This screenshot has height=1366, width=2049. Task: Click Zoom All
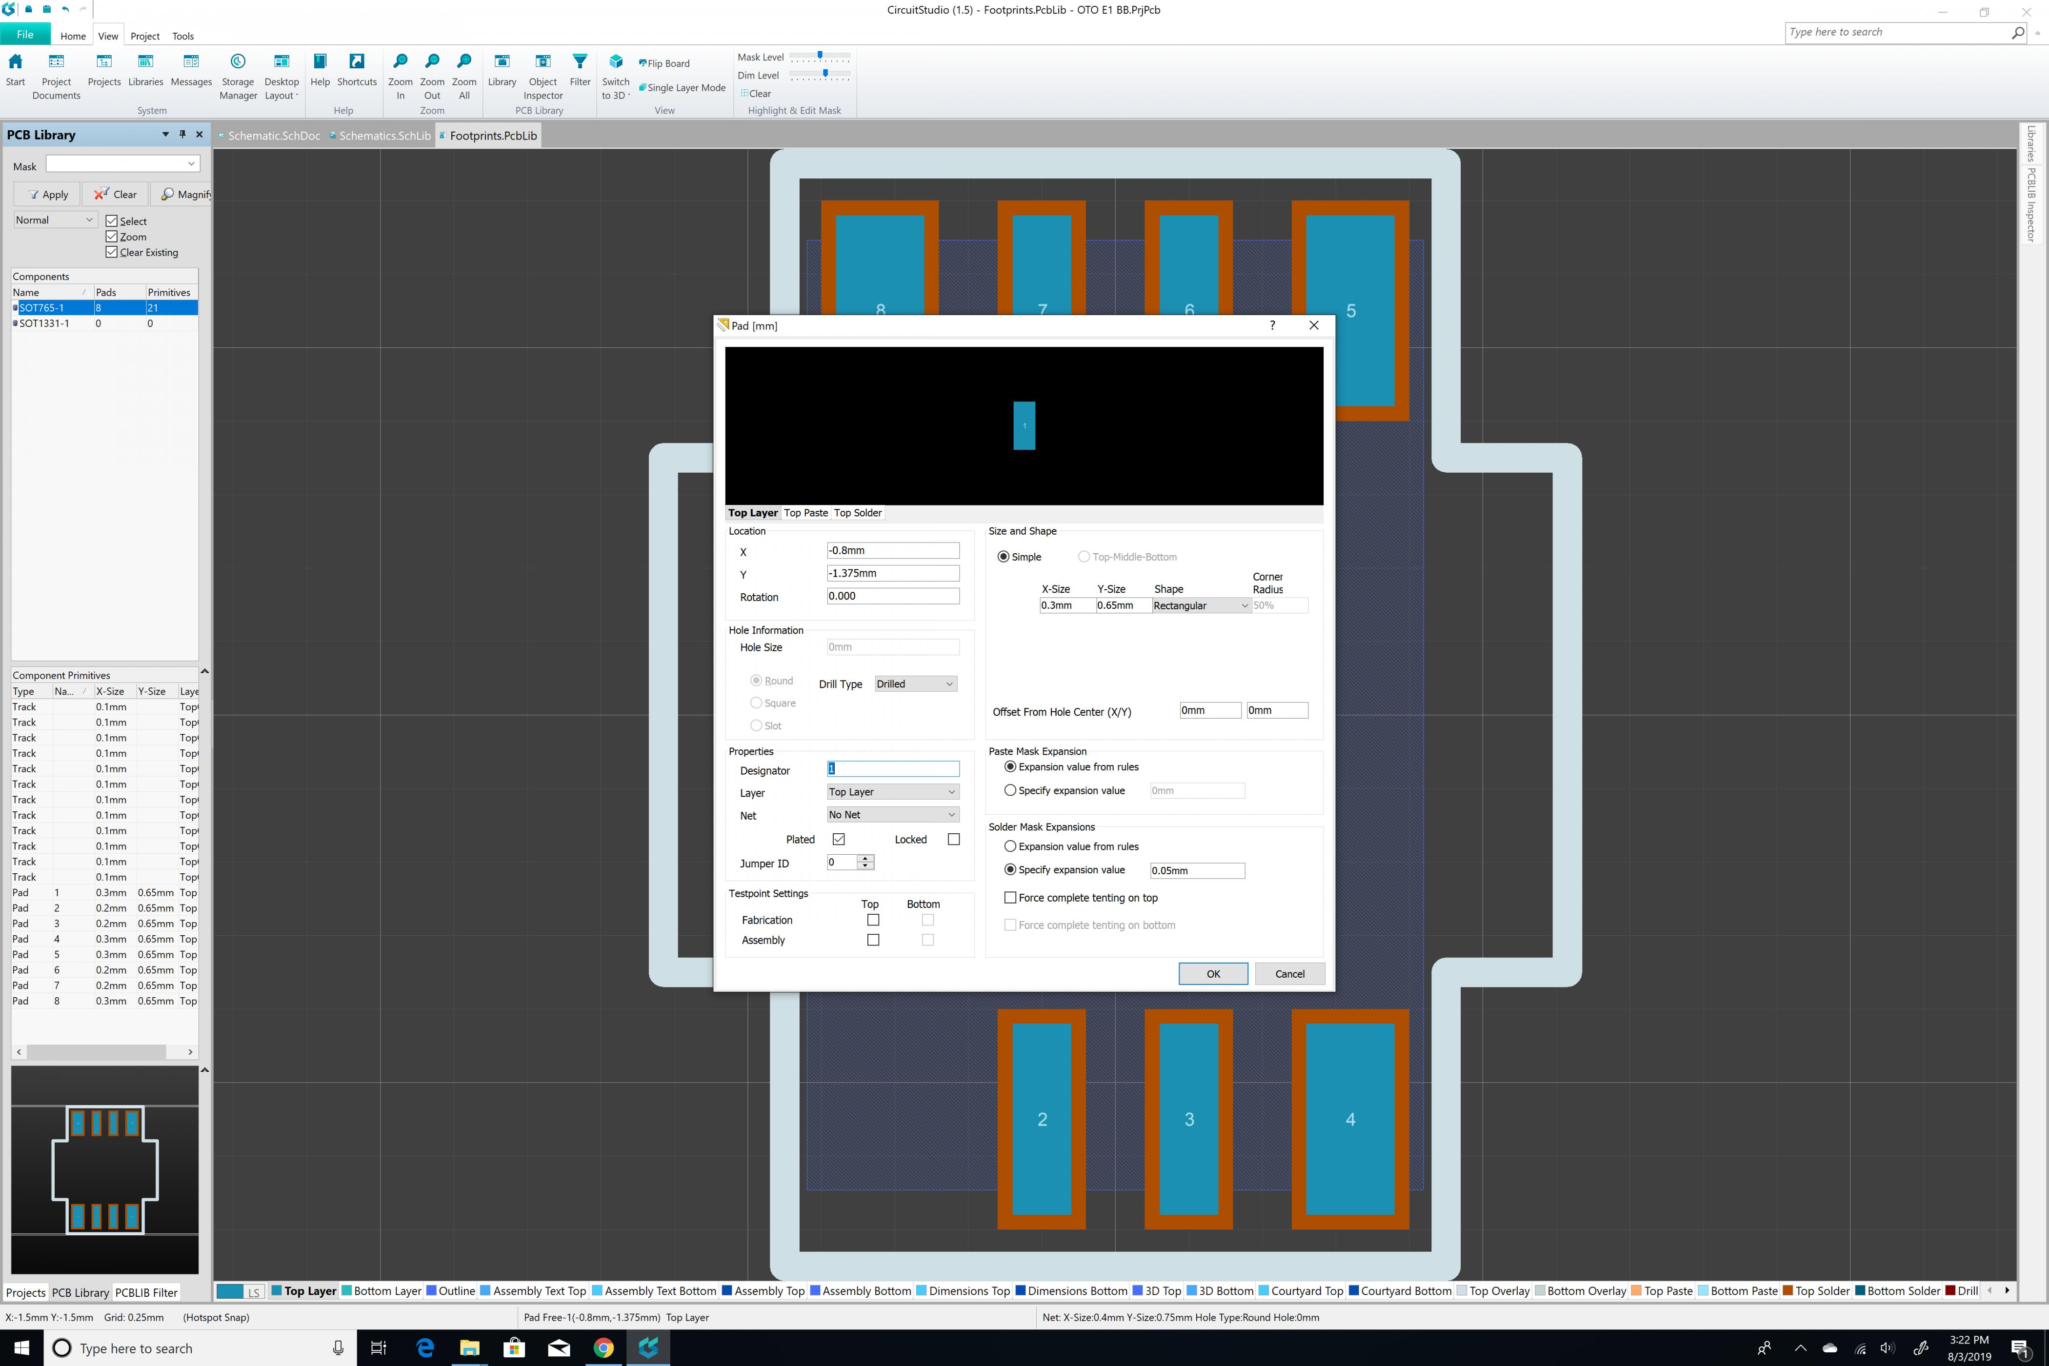464,76
